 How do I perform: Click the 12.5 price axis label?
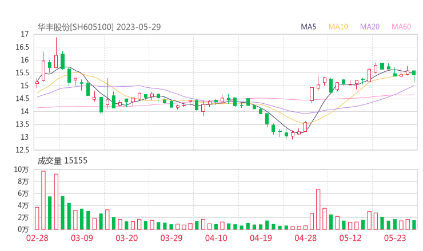[22, 150]
